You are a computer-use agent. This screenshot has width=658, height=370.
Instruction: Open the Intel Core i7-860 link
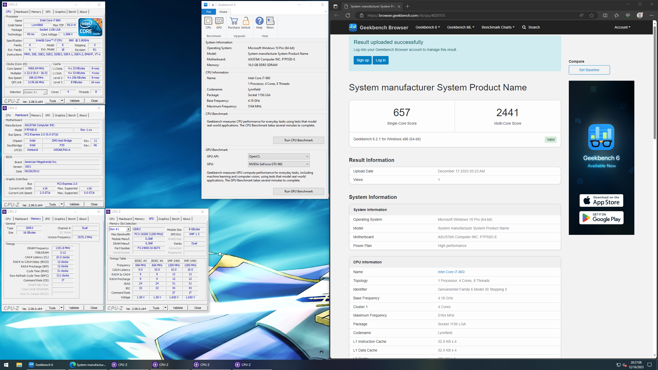[x=451, y=272]
